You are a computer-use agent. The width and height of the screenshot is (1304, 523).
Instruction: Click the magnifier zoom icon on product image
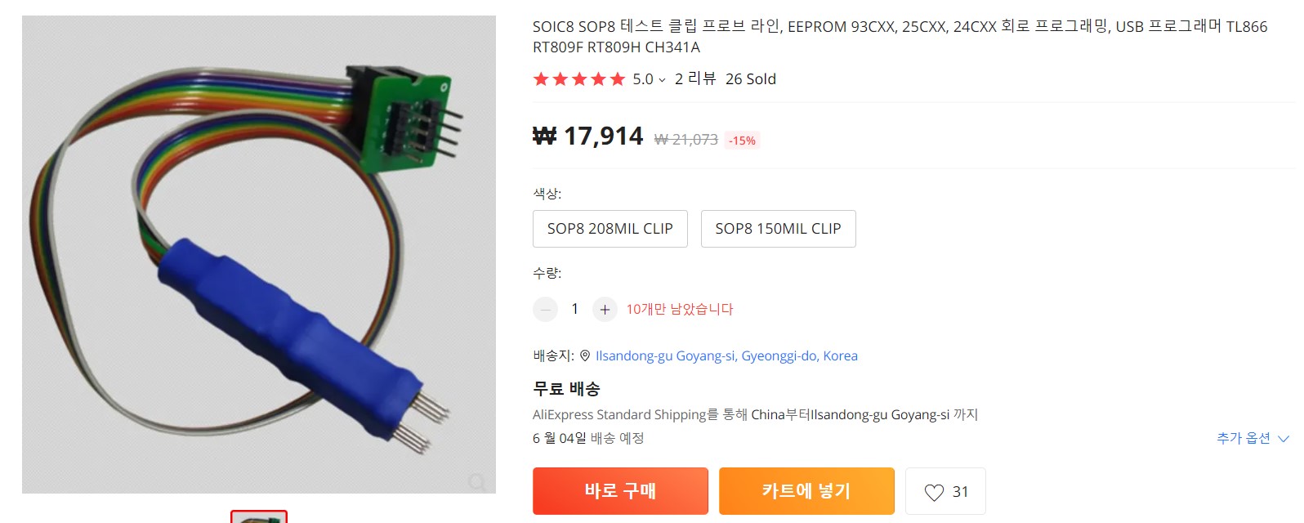pos(477,481)
